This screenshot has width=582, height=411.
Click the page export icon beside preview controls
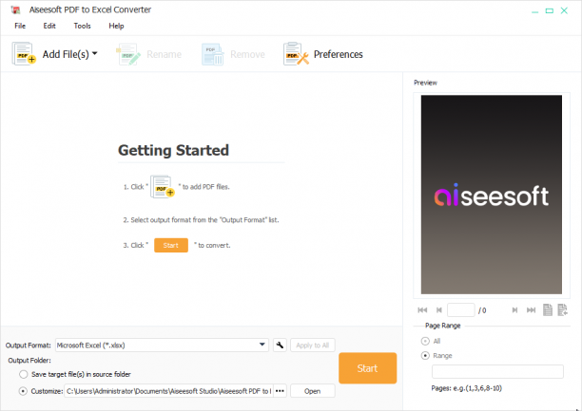563,309
